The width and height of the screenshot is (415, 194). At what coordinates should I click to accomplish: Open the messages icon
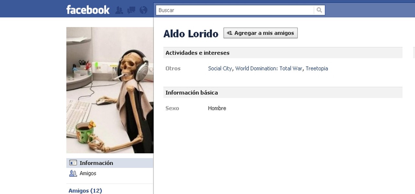(131, 10)
